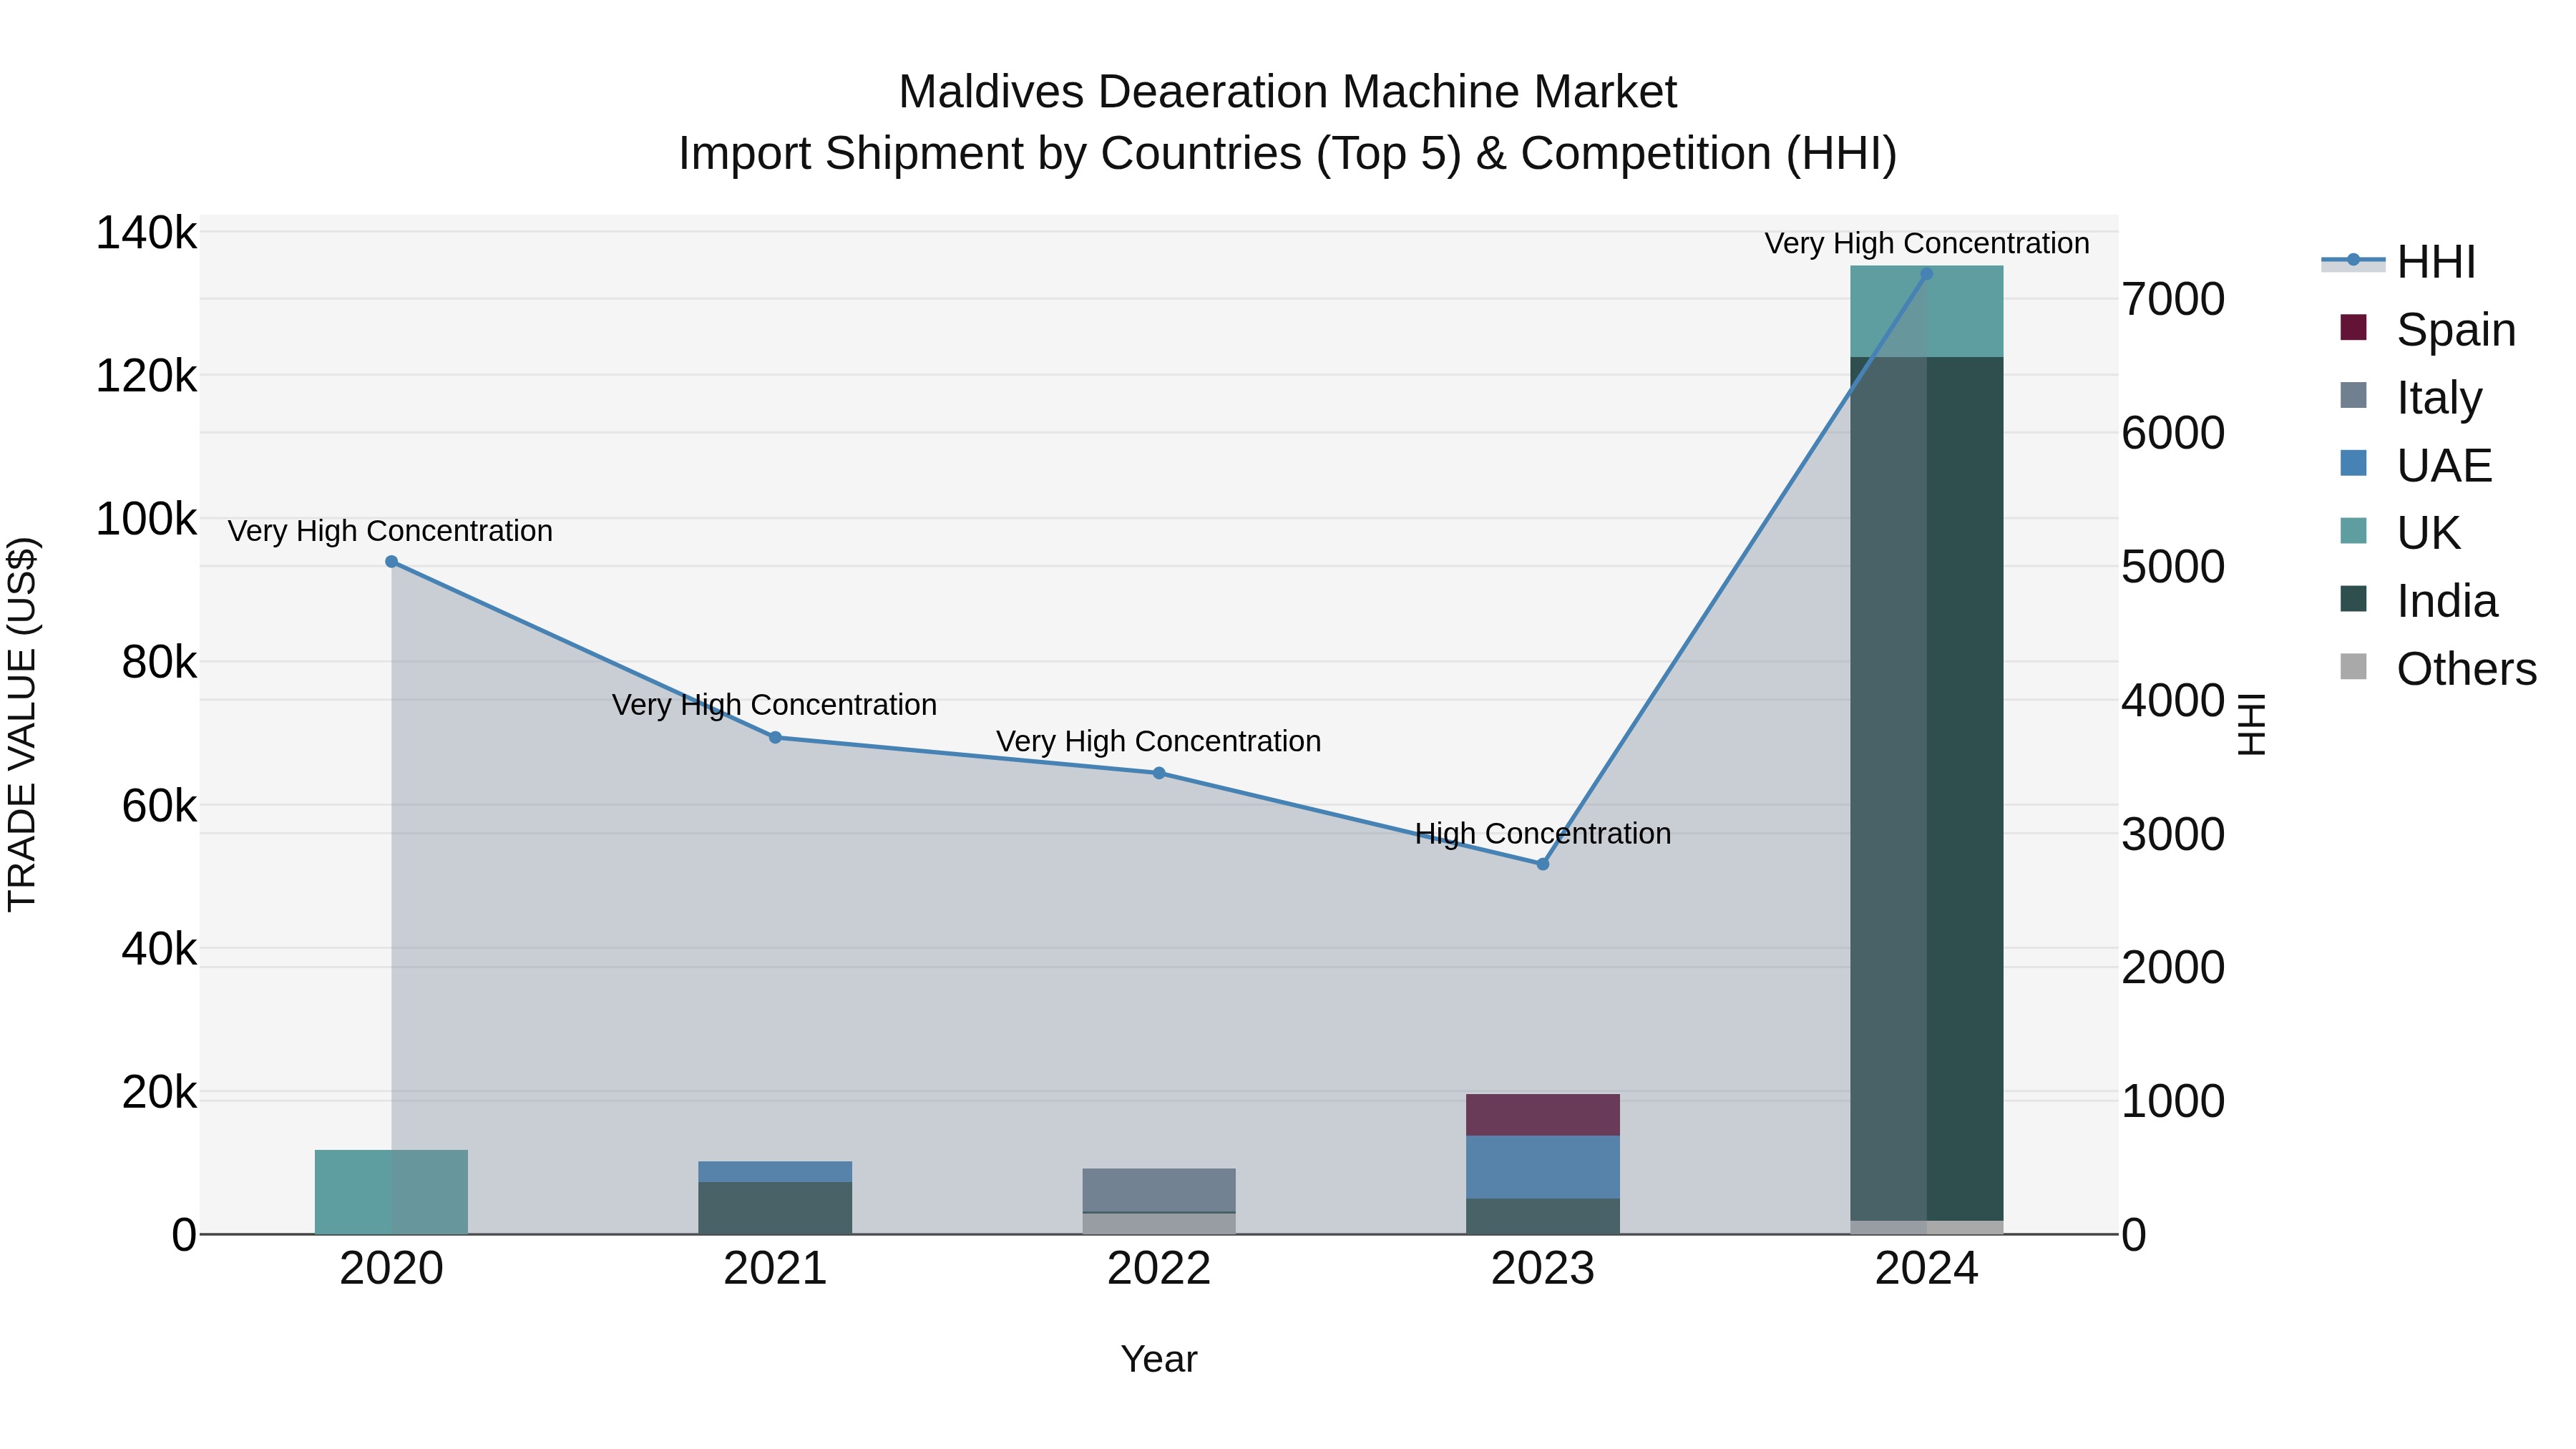Image resolution: width=2576 pixels, height=1449 pixels.
Task: Click the 2022 Italy bar segment
Action: [x=1159, y=1190]
